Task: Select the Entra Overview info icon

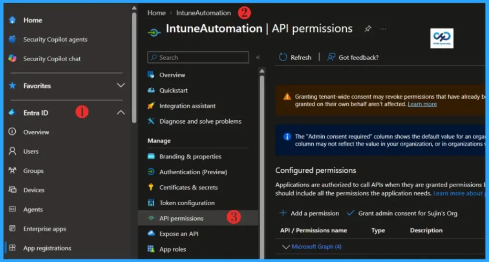Action: (12, 132)
